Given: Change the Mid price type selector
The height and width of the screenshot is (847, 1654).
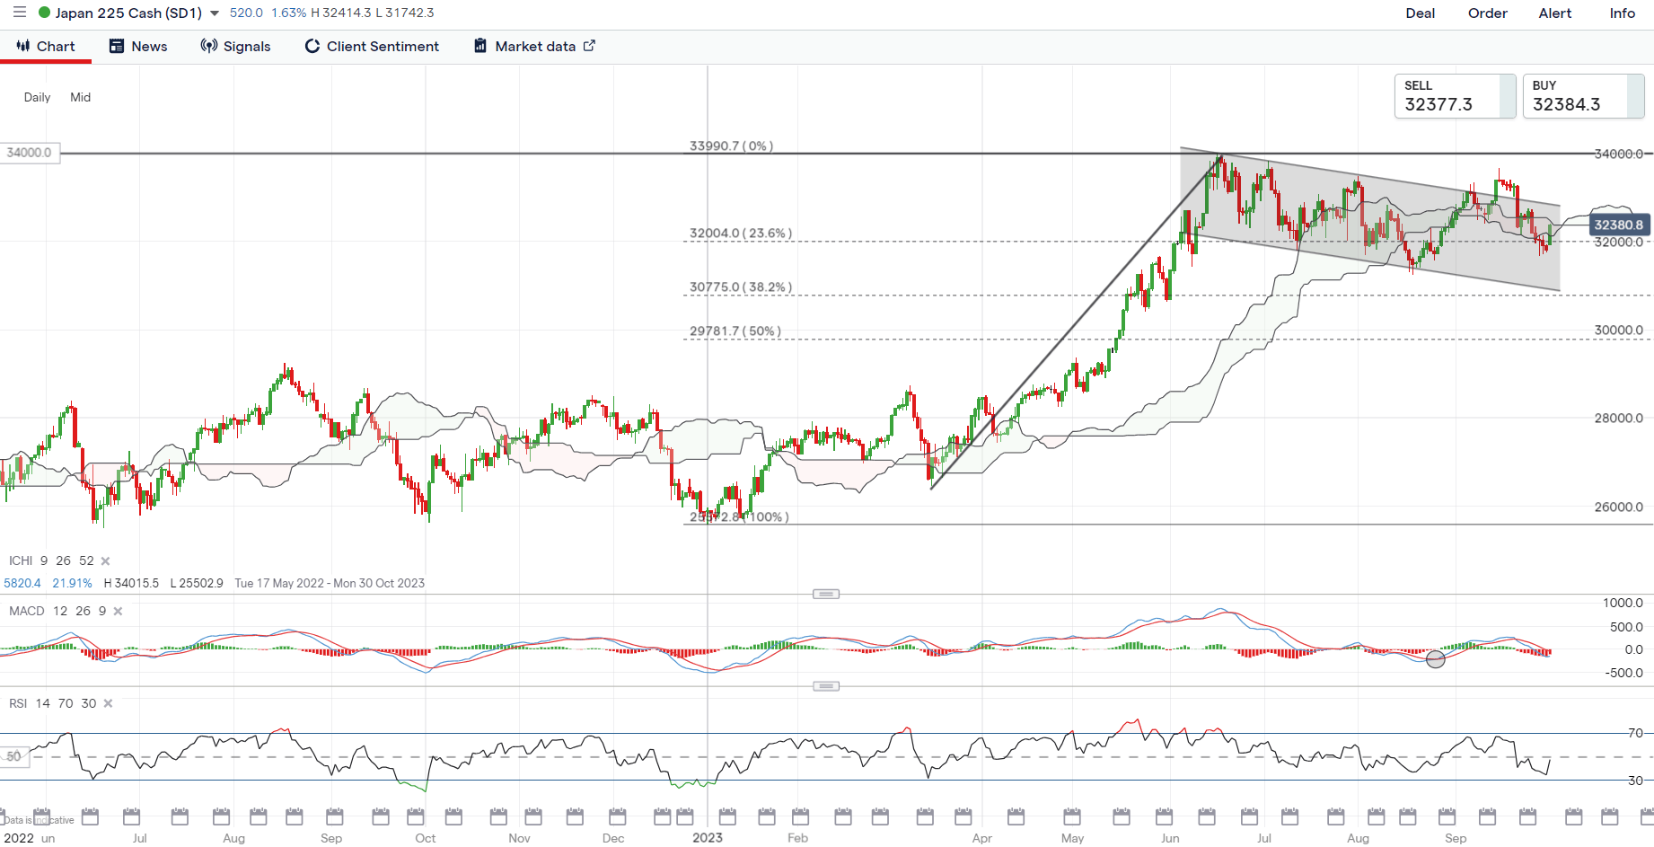Looking at the screenshot, I should coord(81,97).
